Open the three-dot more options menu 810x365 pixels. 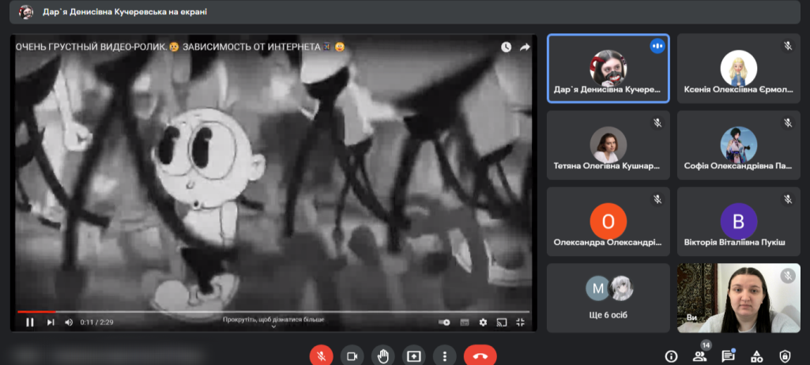click(x=445, y=356)
